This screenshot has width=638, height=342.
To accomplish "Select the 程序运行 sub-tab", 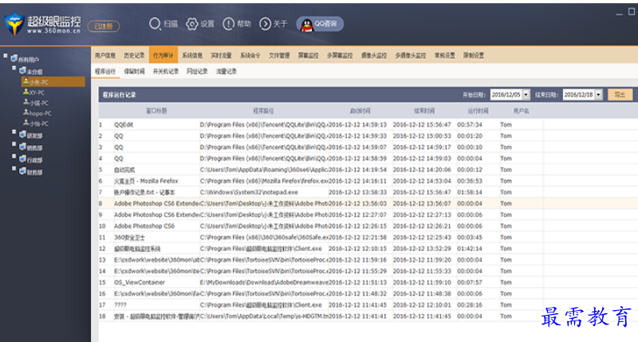I will click(x=105, y=72).
